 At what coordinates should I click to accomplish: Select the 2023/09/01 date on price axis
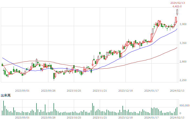(x=22, y=91)
